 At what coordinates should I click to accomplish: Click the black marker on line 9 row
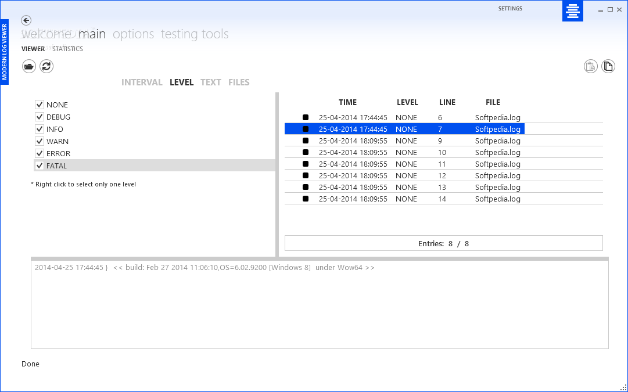coord(306,141)
